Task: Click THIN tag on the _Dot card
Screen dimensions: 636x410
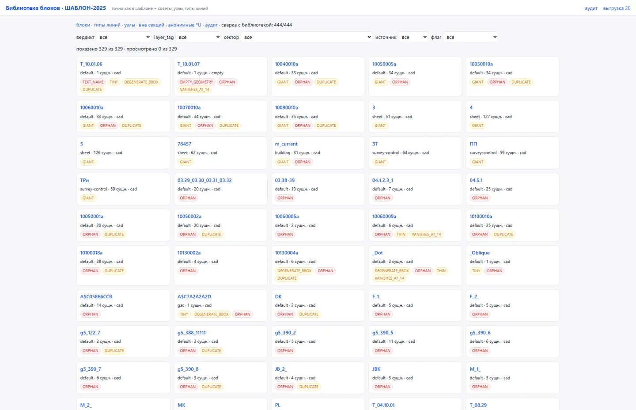Action: point(441,271)
